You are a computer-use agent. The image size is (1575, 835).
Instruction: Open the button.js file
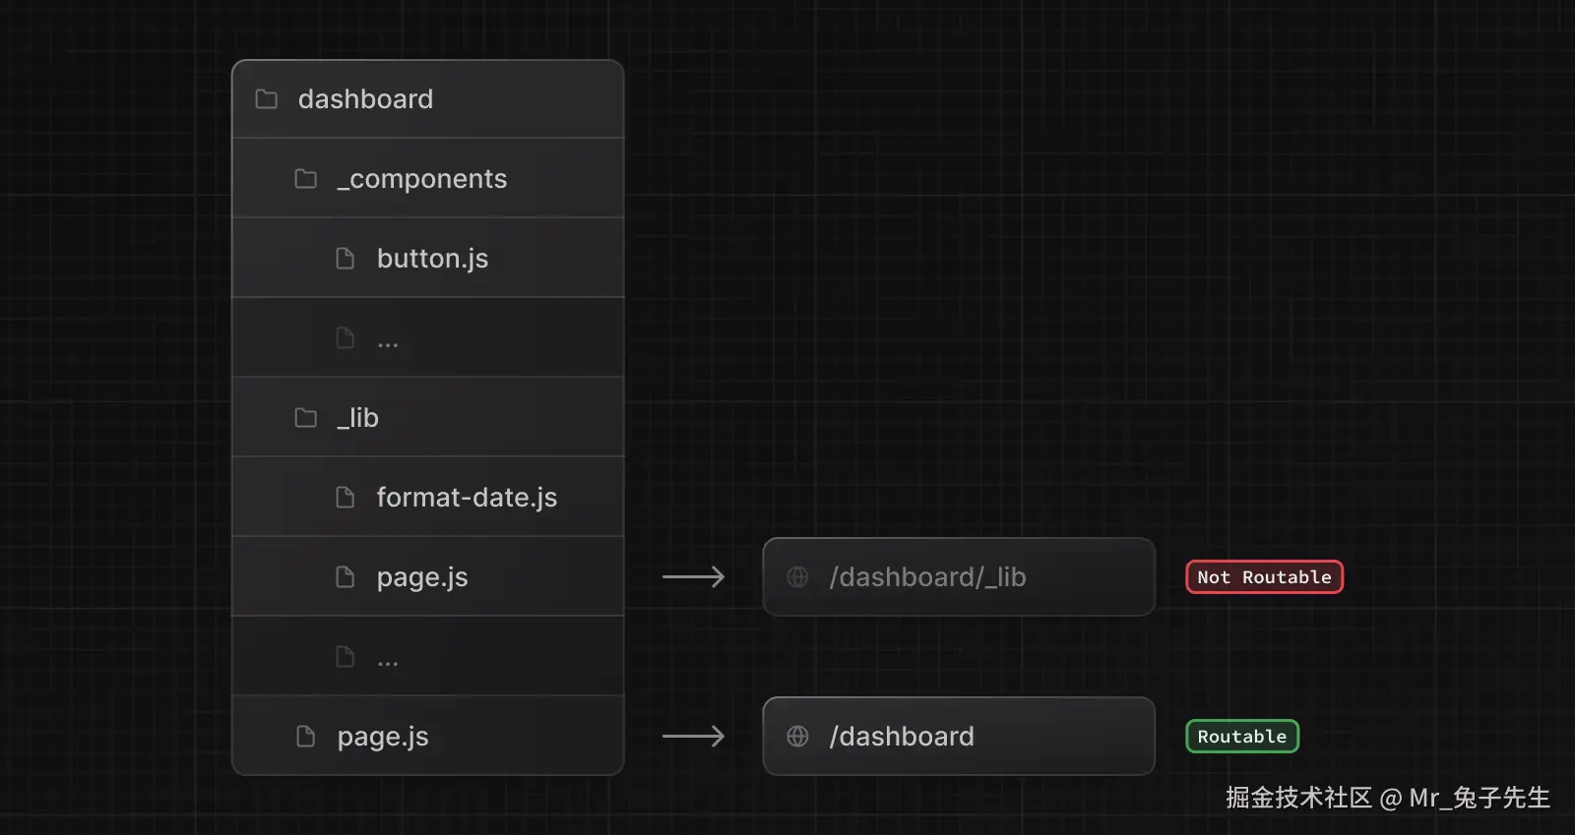tap(432, 259)
